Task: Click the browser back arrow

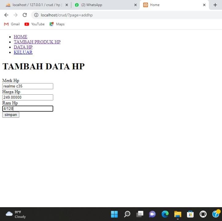Action: point(6,15)
